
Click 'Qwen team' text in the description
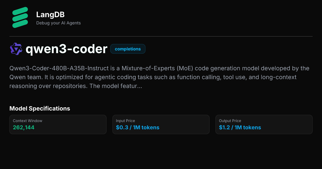(x=23, y=77)
